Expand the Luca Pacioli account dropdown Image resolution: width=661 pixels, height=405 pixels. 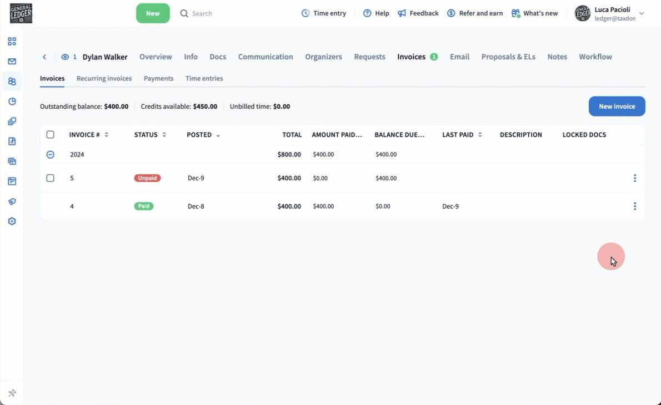[642, 13]
